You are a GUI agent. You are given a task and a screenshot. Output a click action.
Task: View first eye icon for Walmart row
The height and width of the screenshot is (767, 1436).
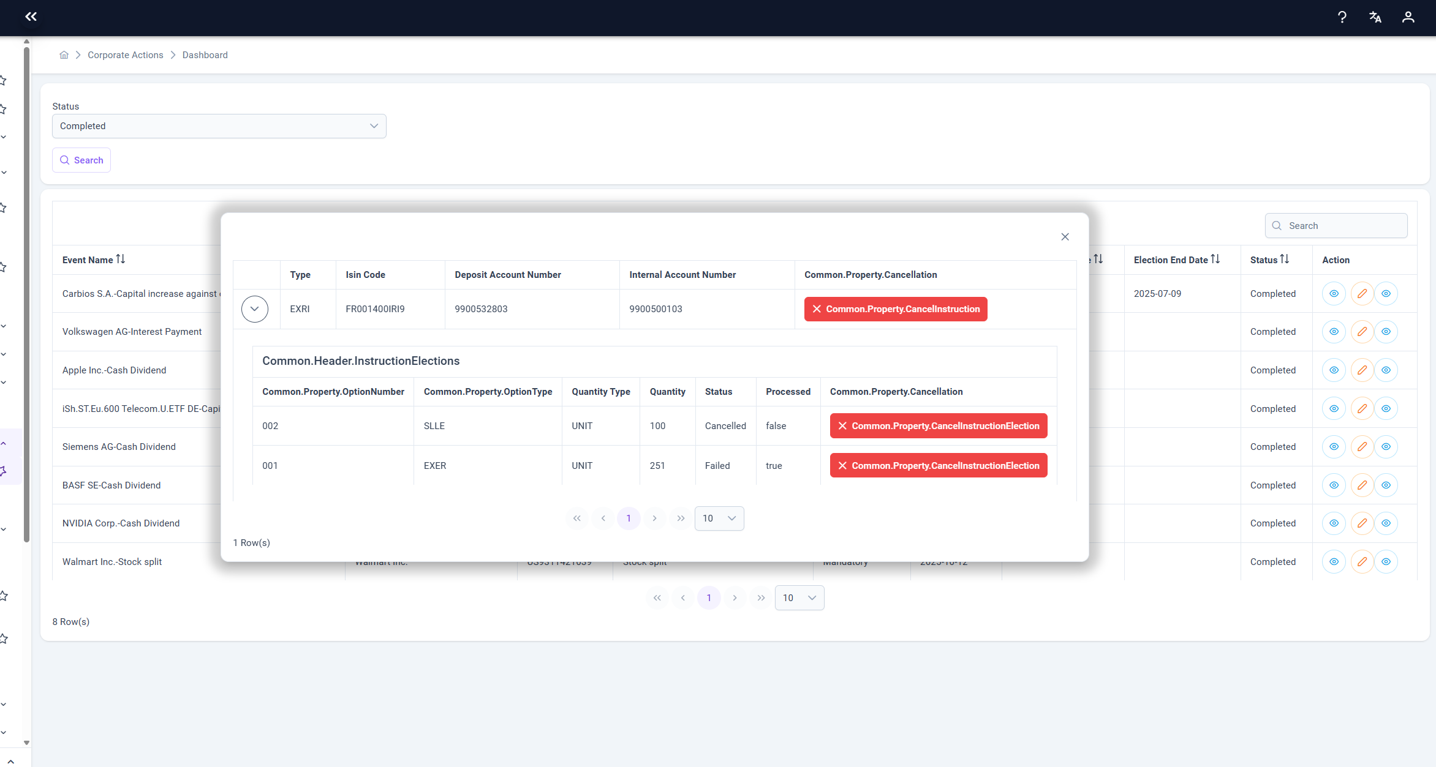[x=1334, y=562]
